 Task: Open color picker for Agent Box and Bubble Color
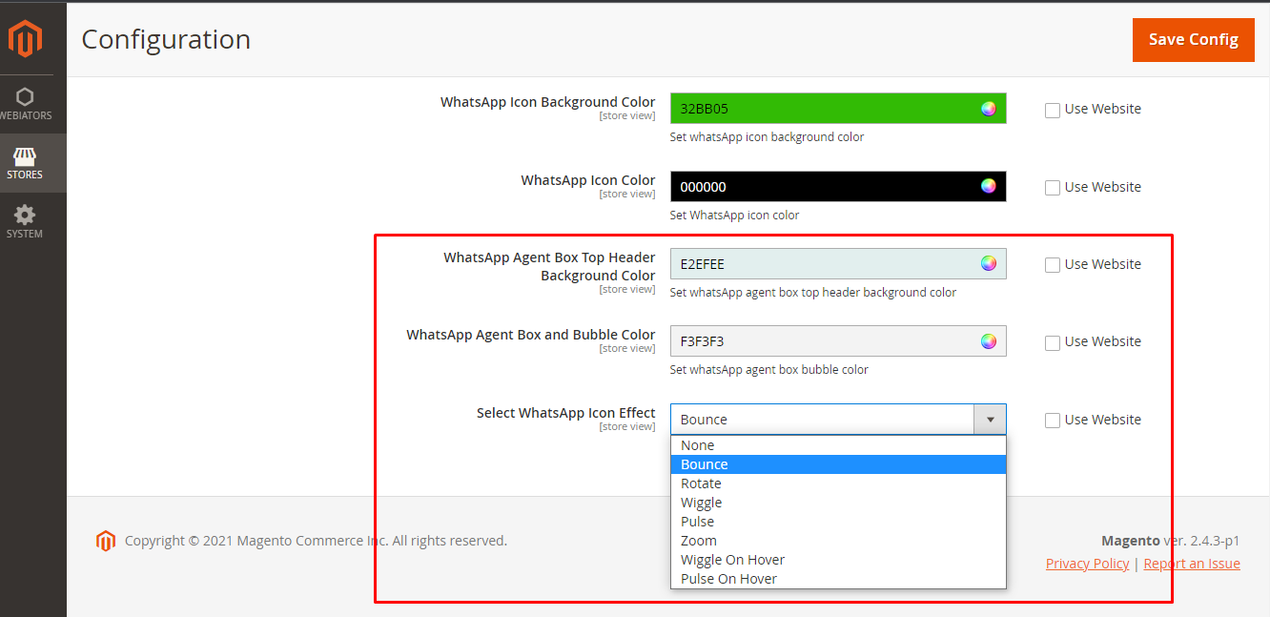989,340
